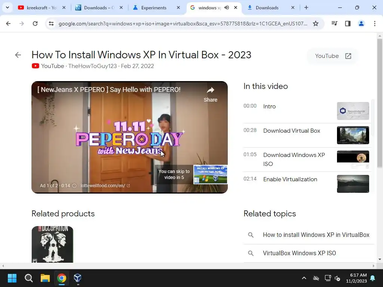383x287 pixels.
Task: Click the Download Windows XP ISO thumbnail
Action: coord(353,160)
